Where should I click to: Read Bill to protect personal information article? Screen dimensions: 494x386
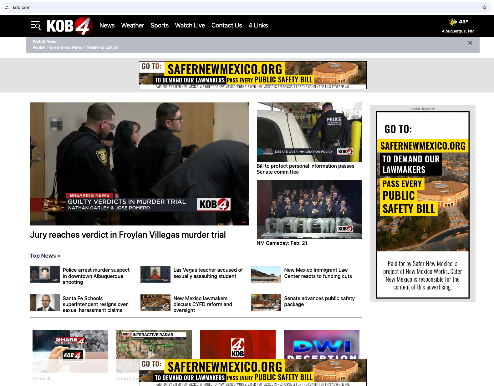pyautogui.click(x=305, y=169)
